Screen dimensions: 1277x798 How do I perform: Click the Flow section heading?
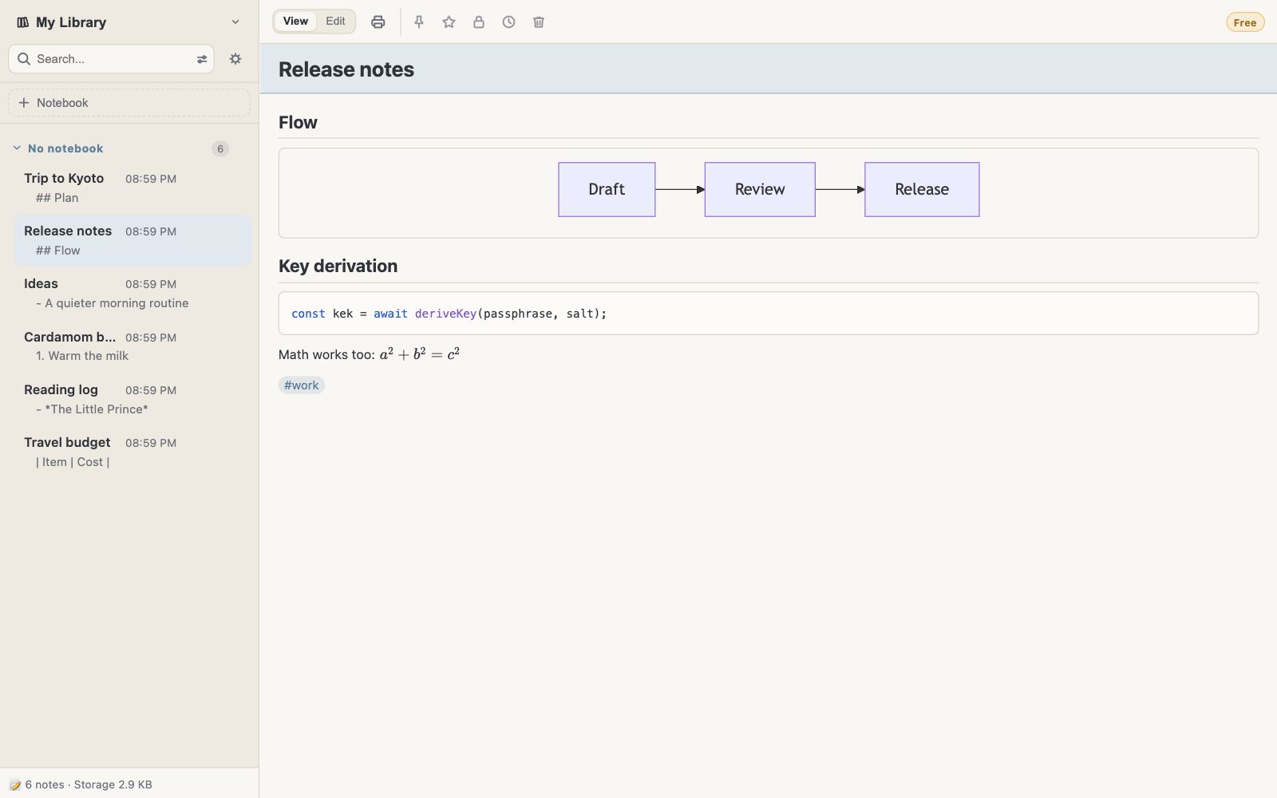(298, 122)
